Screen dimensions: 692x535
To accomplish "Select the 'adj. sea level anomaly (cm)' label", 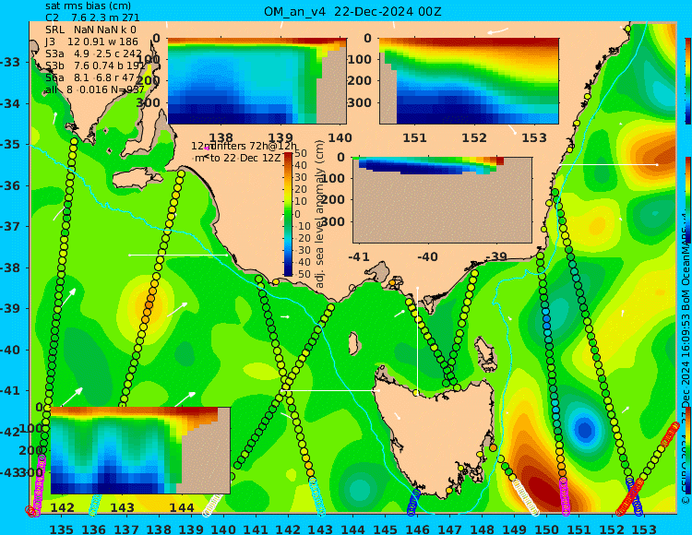I will pyautogui.click(x=320, y=214).
